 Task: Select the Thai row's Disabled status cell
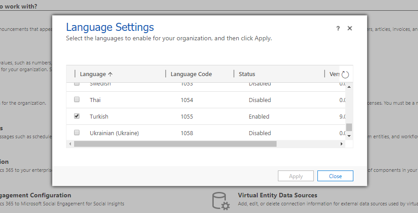(260, 100)
